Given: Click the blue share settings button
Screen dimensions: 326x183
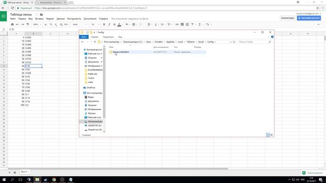Looking at the screenshot, I should [x=309, y=18].
